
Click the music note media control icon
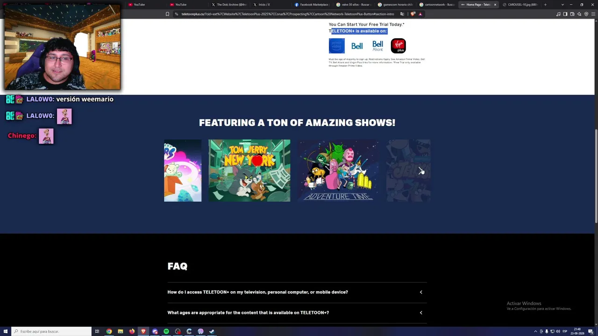[558, 14]
